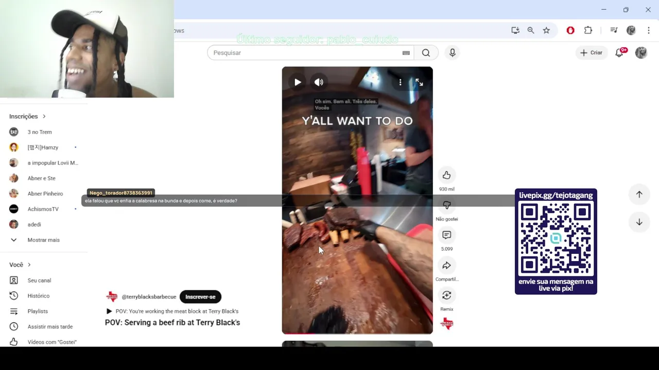Viewport: 659px width, 370px height.
Task: Go to the next Short with down arrow
Action: click(x=639, y=222)
